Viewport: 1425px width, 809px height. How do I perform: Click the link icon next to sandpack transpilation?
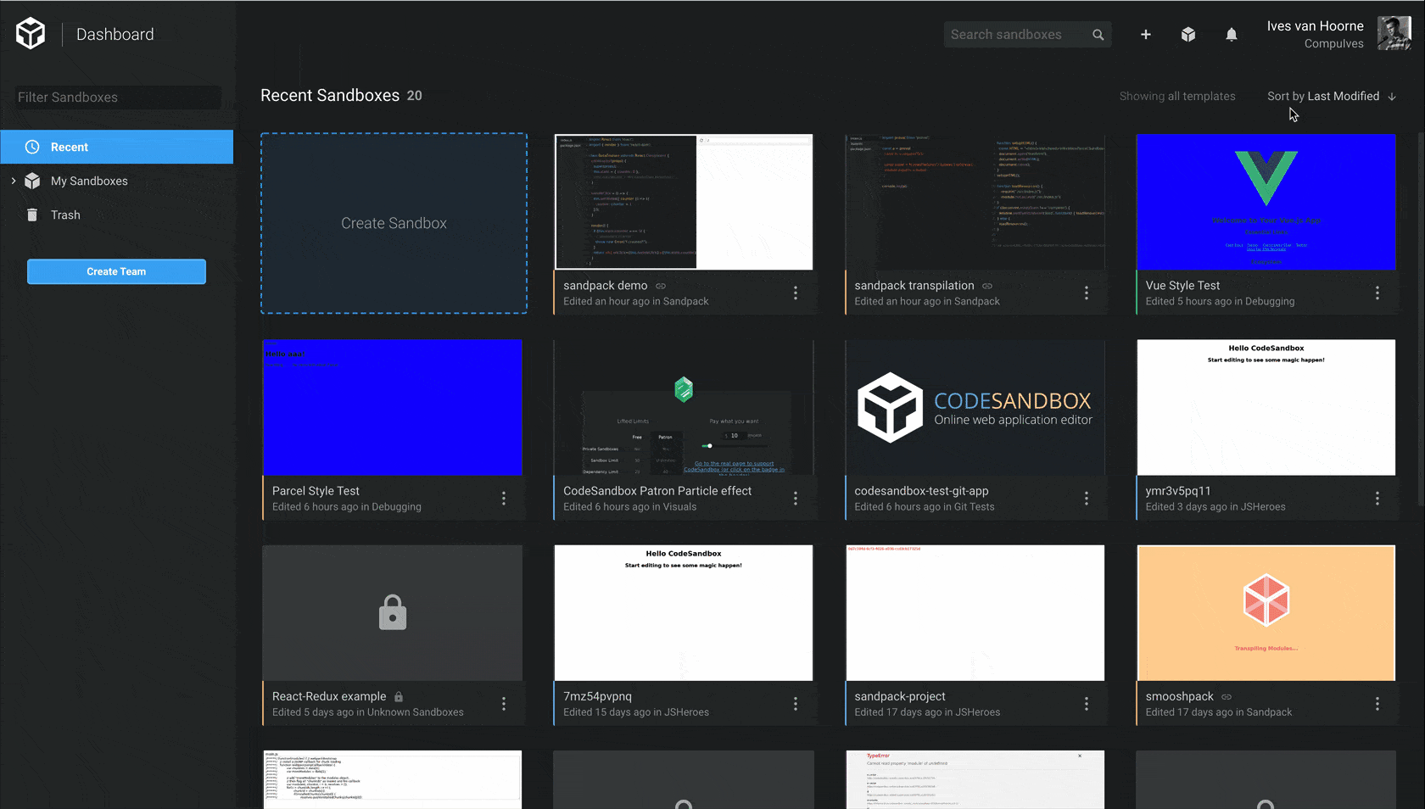point(986,286)
